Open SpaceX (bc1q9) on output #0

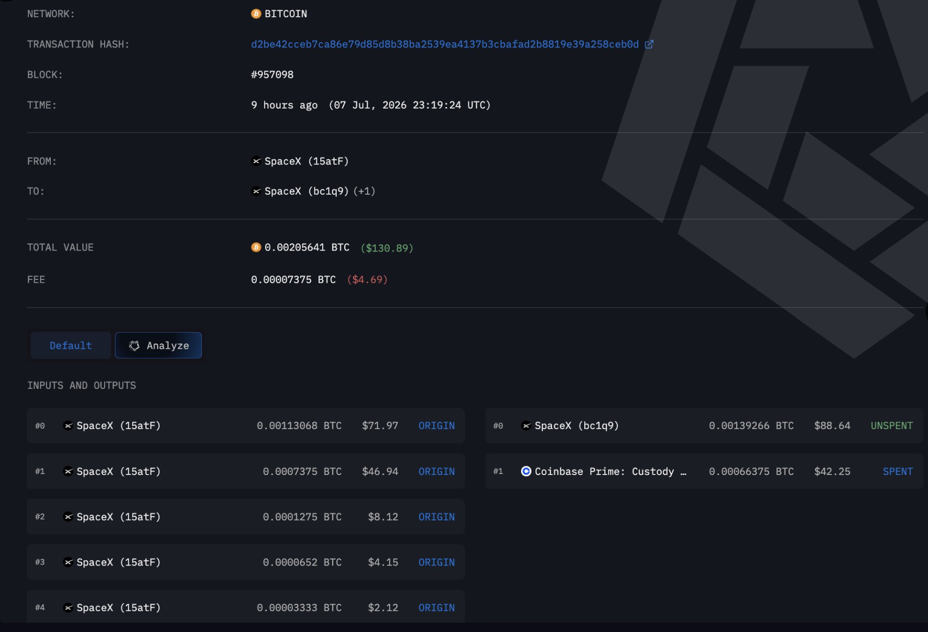click(x=577, y=426)
